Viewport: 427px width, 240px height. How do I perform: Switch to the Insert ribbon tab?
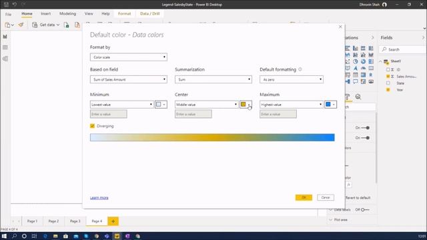click(45, 13)
